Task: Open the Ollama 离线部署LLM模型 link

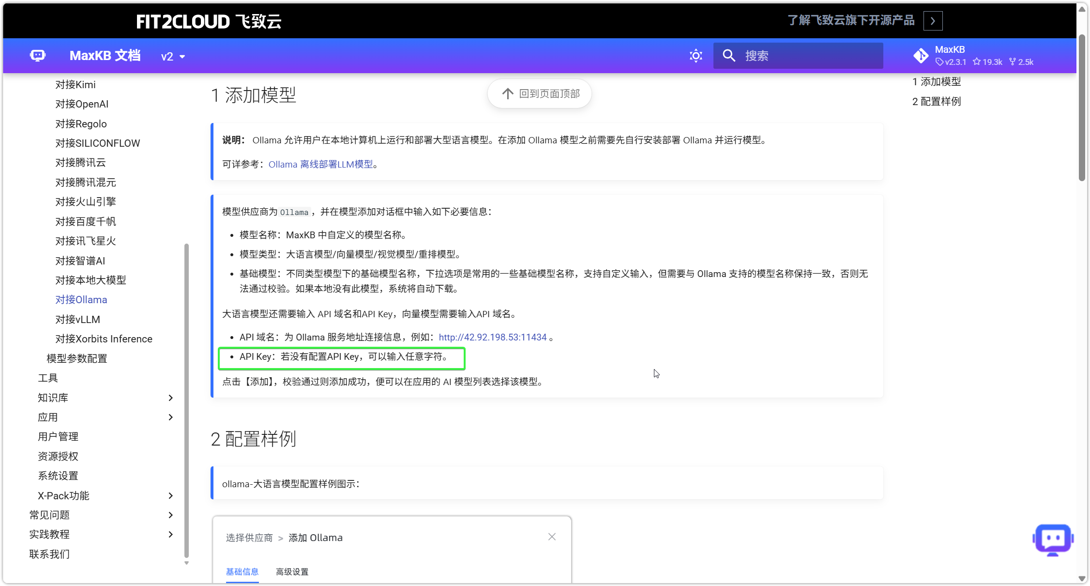Action: coord(320,164)
